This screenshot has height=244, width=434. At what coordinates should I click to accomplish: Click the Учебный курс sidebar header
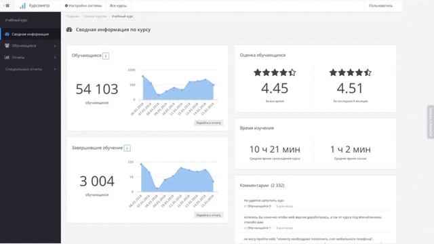tap(16, 20)
